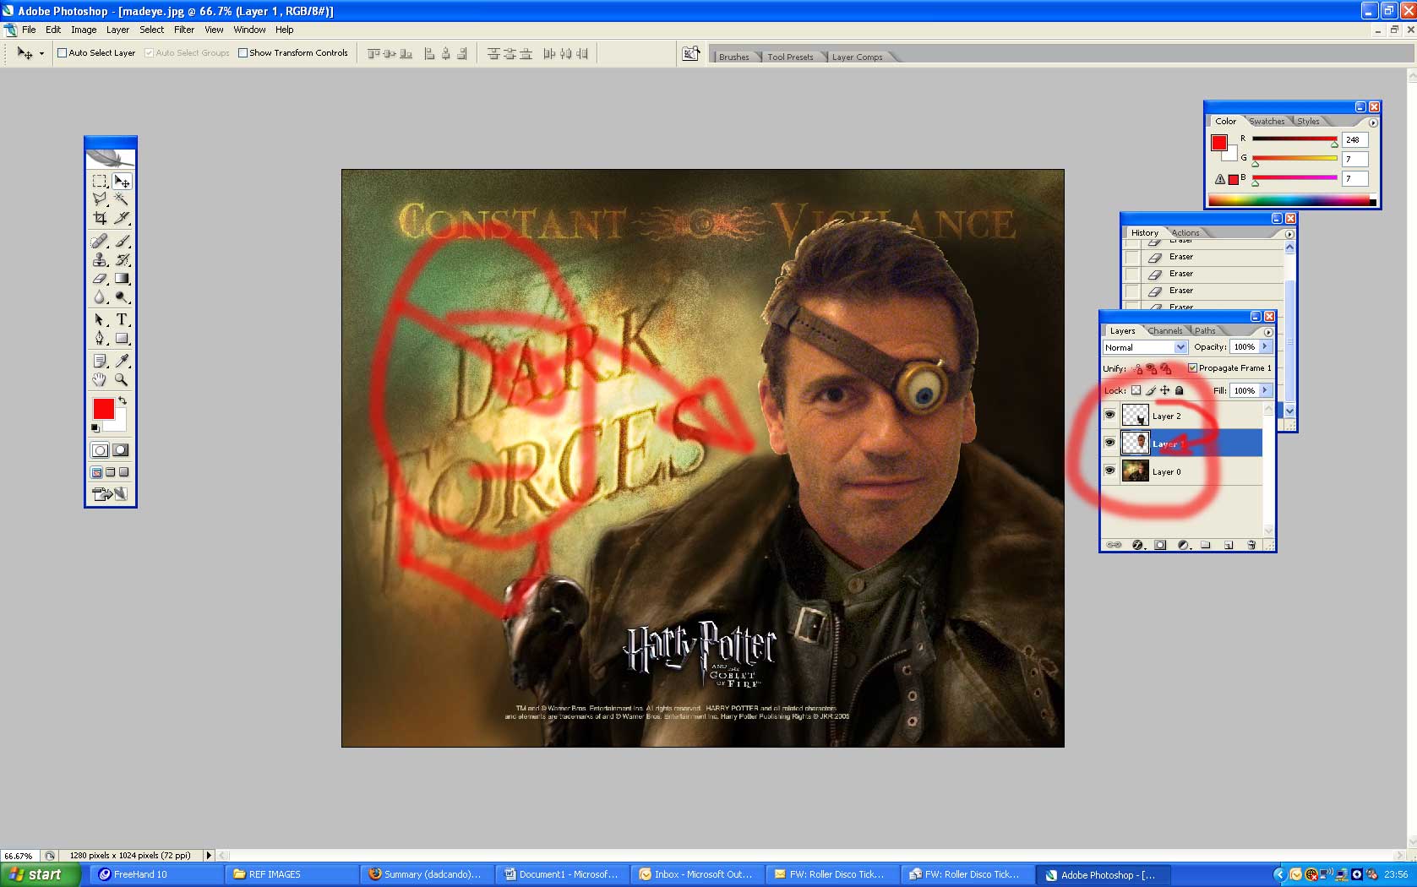Open the File Browser toggle icon
1417x887 pixels.
pyautogui.click(x=691, y=53)
